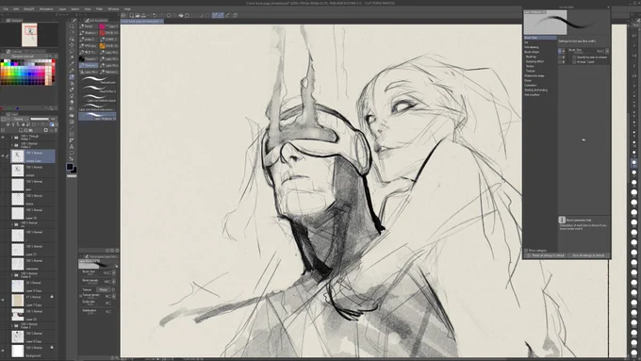Select the Text tool (A icon)
The image size is (641, 361).
[x=72, y=147]
